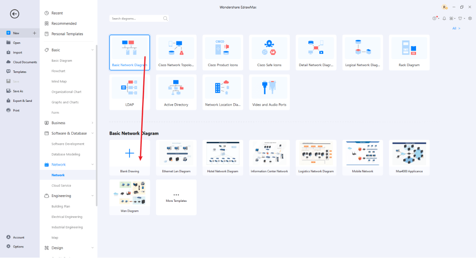
Task: Open More Templates
Action: click(176, 197)
